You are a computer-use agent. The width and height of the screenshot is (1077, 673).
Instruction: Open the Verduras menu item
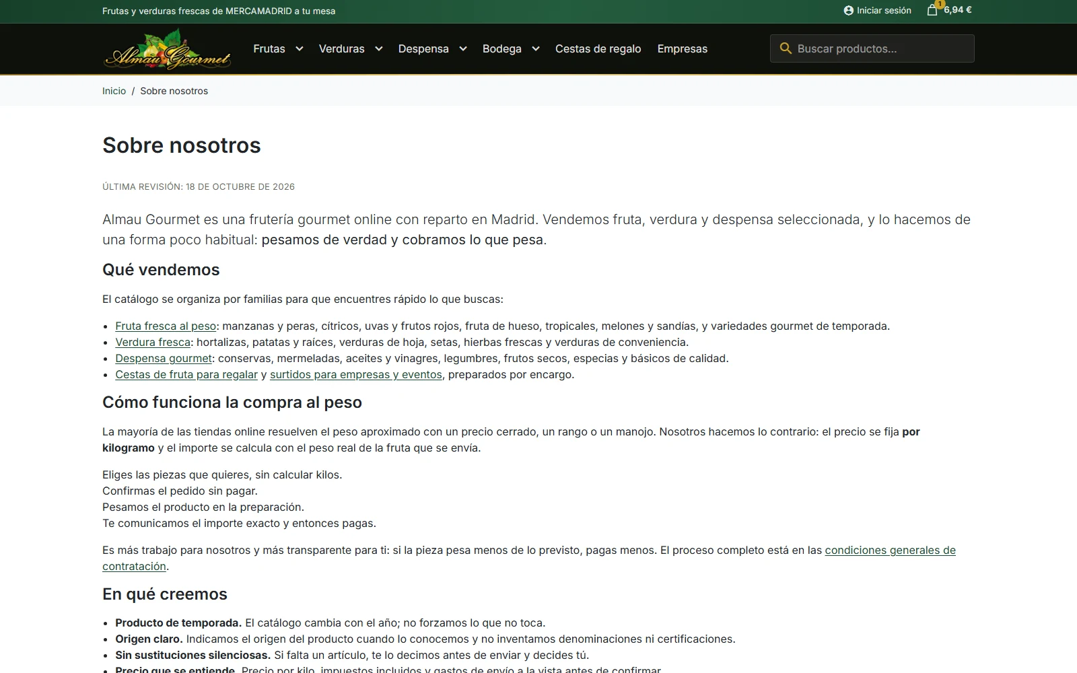click(x=341, y=48)
